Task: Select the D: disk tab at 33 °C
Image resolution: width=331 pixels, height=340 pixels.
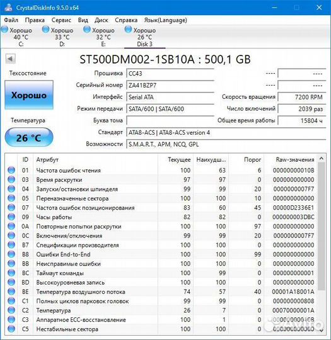Action: coord(62,37)
